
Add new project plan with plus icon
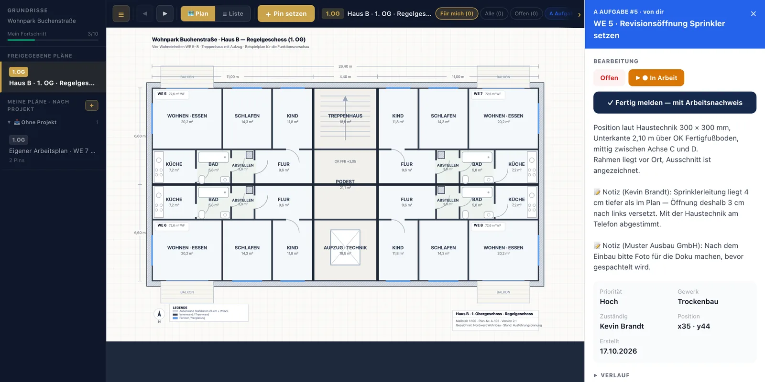[x=92, y=106]
